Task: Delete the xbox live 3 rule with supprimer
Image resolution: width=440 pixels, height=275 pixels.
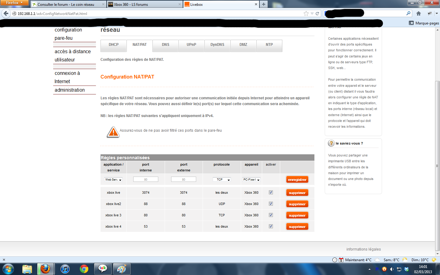Action: (x=297, y=215)
